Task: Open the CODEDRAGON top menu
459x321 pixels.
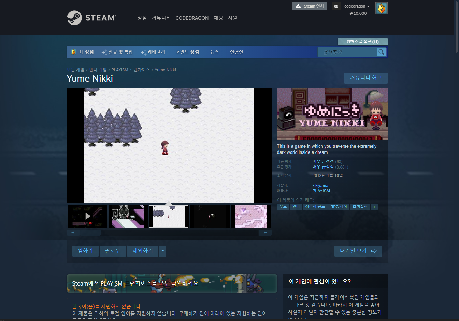Action: [x=192, y=18]
